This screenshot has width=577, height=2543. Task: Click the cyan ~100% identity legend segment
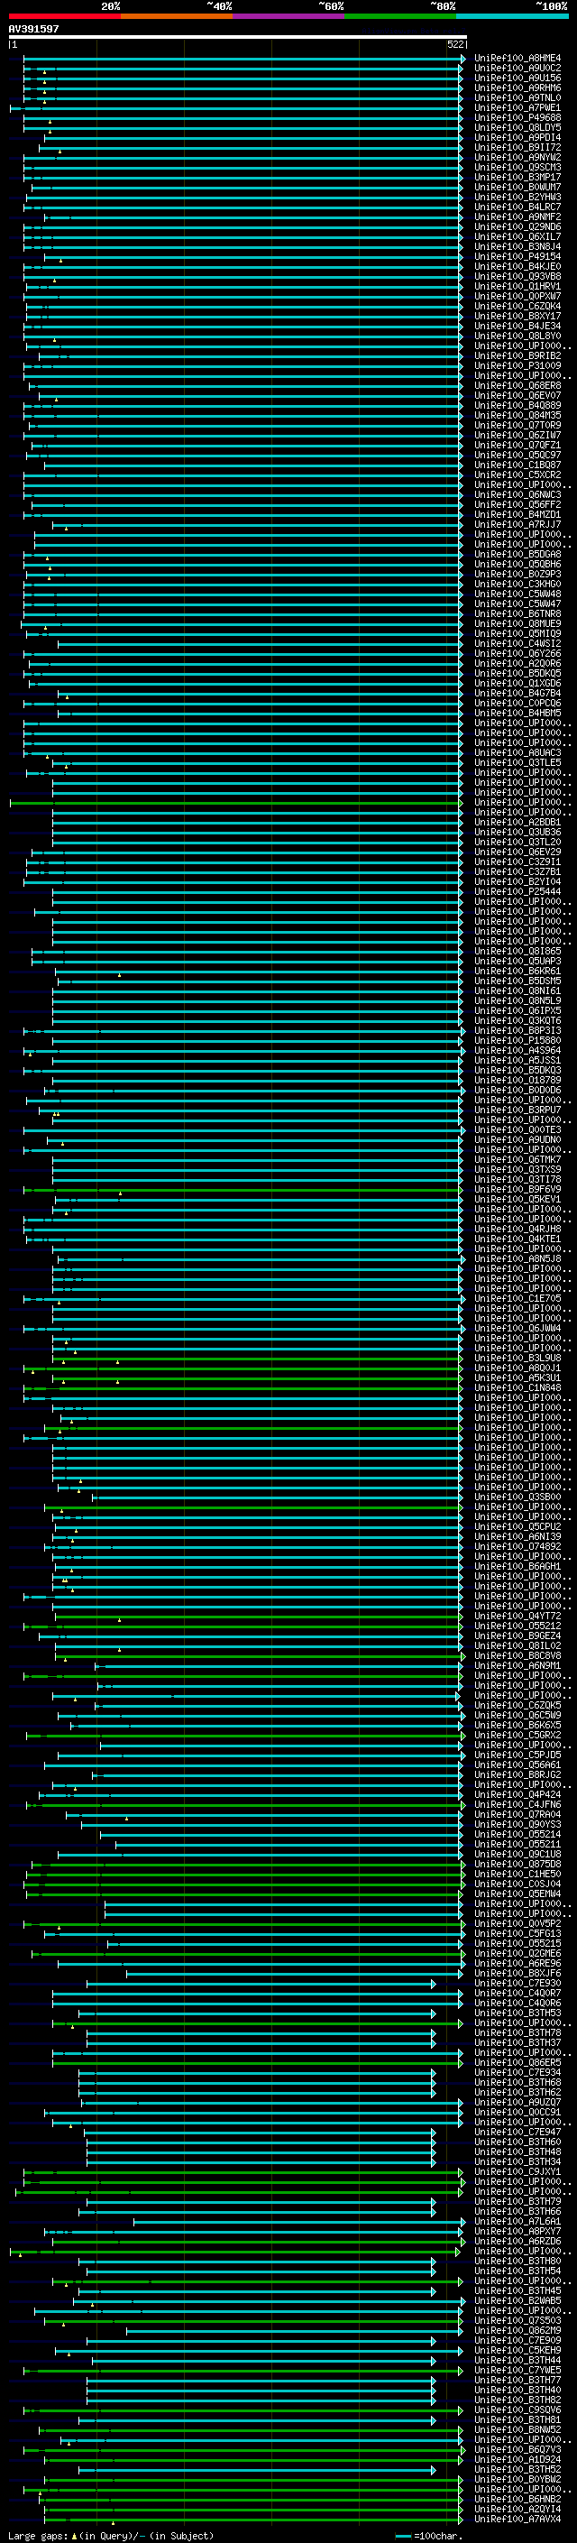513,16
